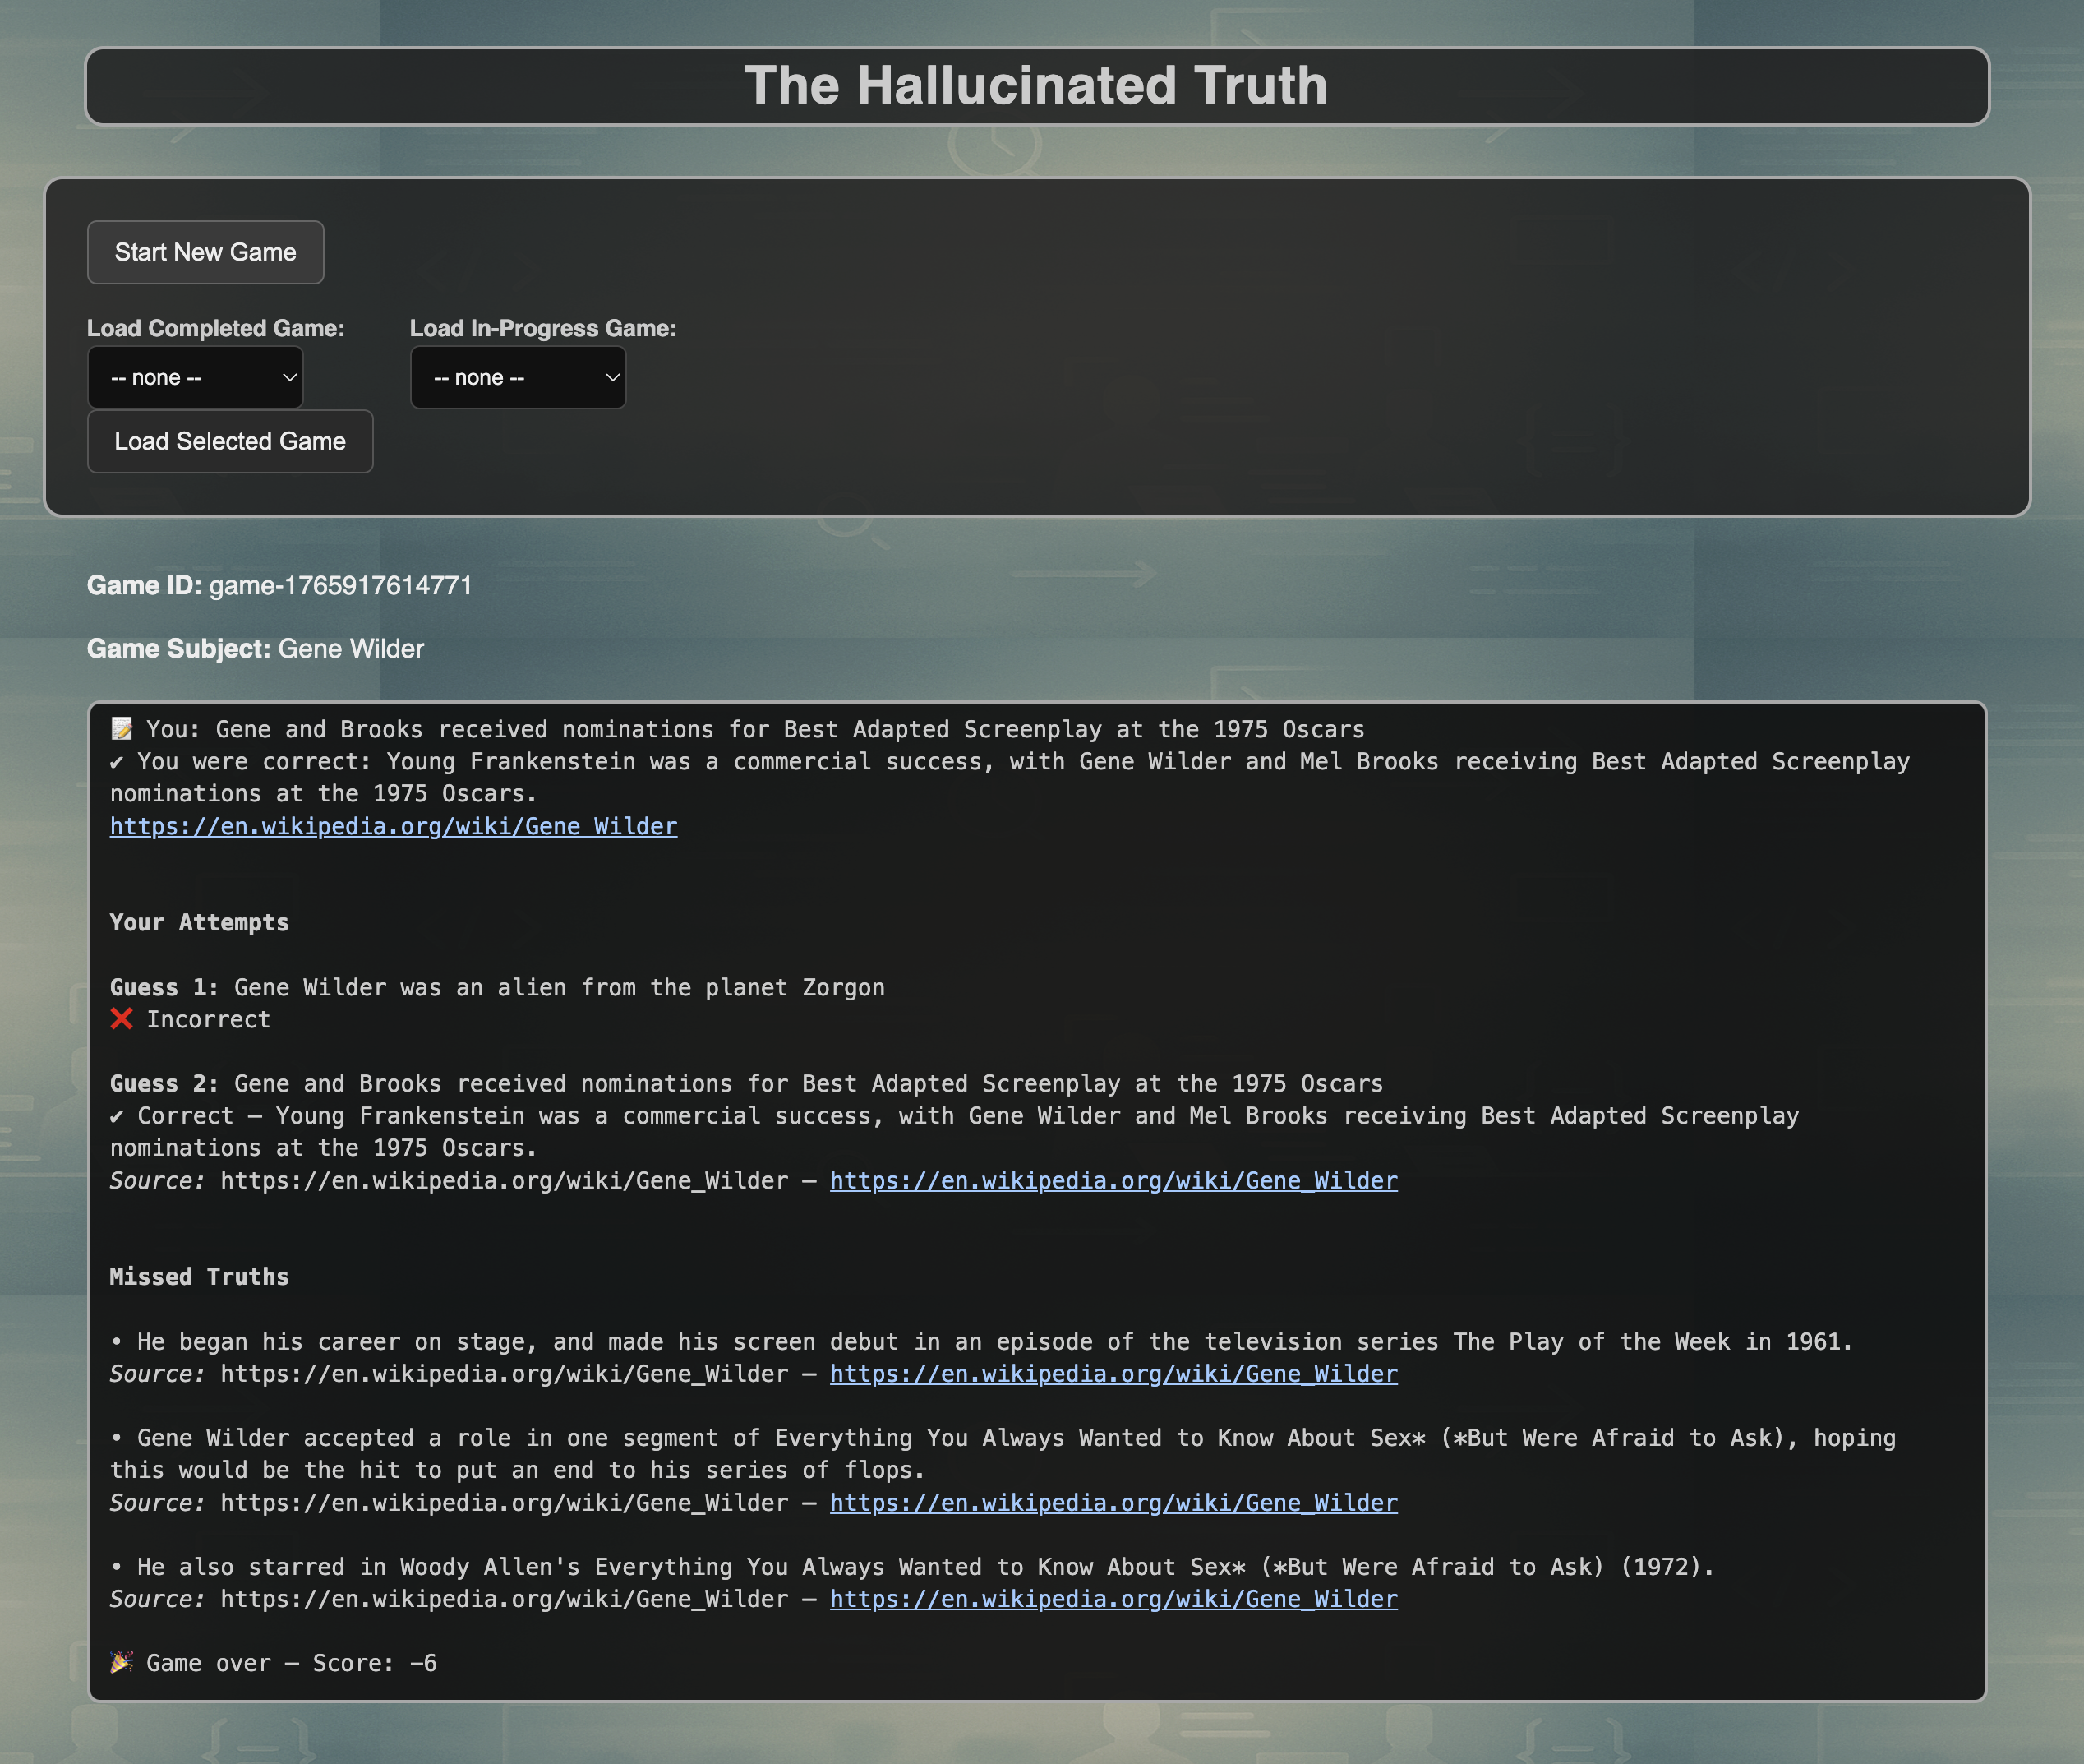Click the Start New Game button
The width and height of the screenshot is (2084, 1764).
[x=205, y=252]
